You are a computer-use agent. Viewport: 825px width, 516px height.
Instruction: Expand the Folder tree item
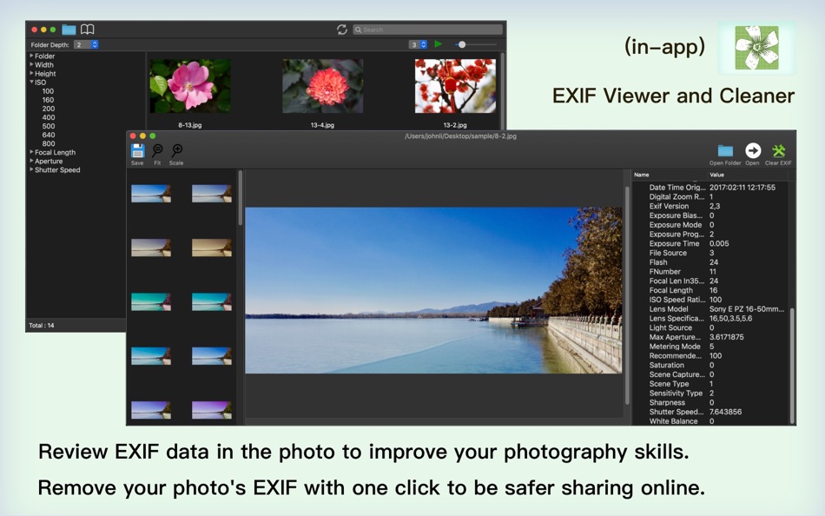click(x=31, y=56)
